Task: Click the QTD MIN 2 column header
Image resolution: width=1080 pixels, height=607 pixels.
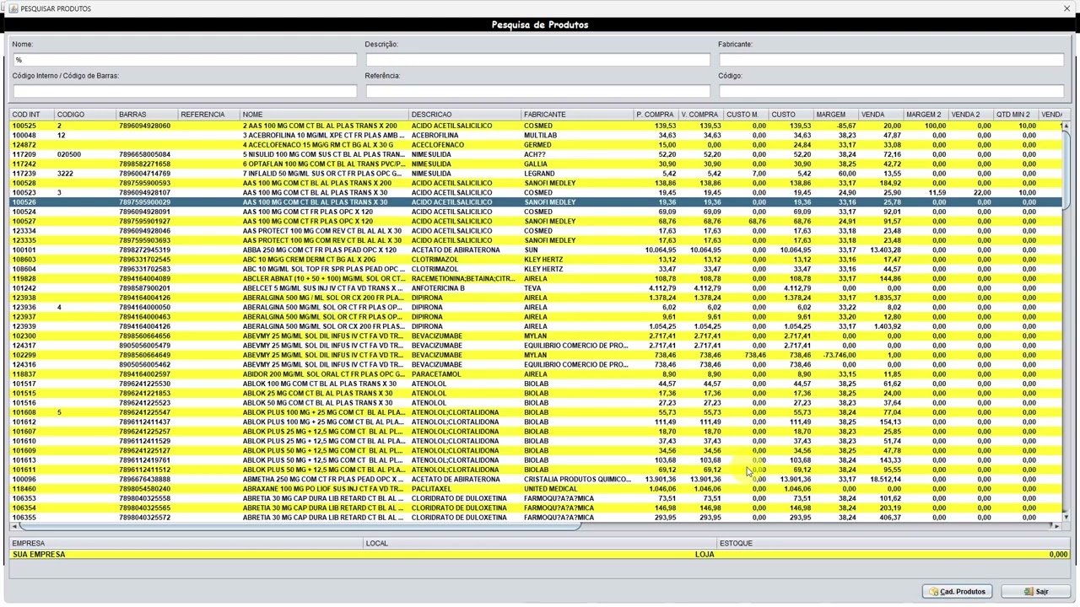Action: [1016, 115]
